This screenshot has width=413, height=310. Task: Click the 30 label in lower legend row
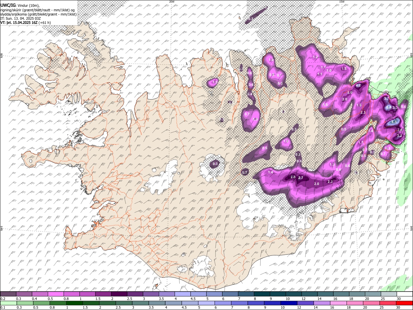point(398,308)
